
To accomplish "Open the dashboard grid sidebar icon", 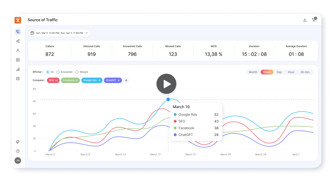I will [x=18, y=60].
